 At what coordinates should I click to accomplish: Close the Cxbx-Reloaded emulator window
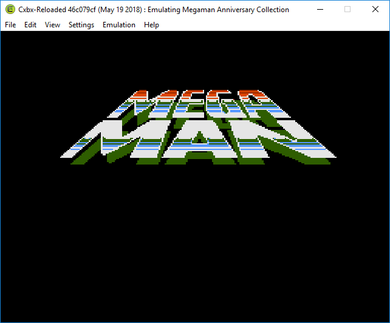point(375,10)
